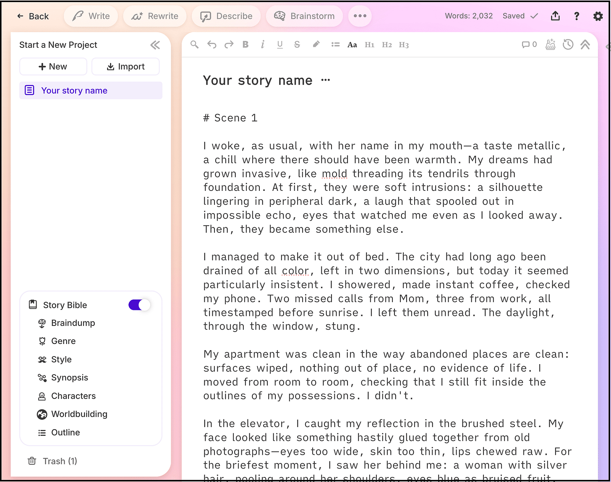Click the Story Bible book icon
This screenshot has width=611, height=482.
pyautogui.click(x=33, y=305)
